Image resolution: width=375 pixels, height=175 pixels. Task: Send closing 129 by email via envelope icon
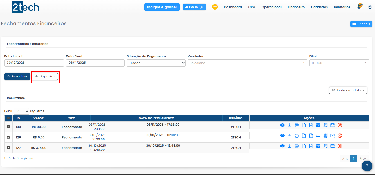pos(333,136)
